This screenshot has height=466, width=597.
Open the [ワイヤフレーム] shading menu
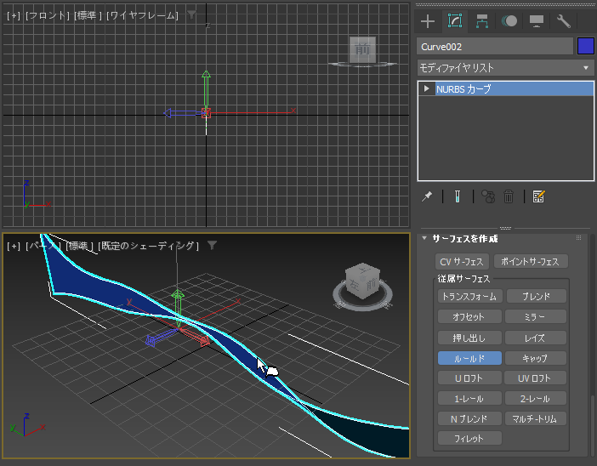coord(142,15)
